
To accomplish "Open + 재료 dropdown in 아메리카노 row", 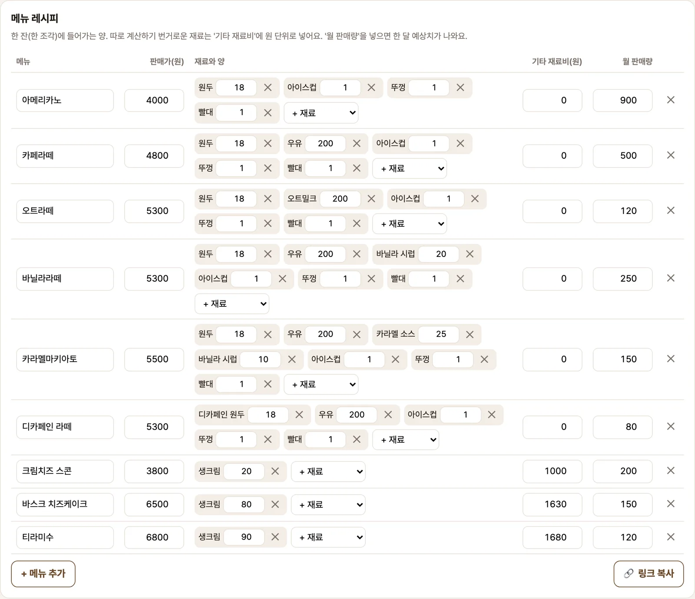I will pos(321,113).
